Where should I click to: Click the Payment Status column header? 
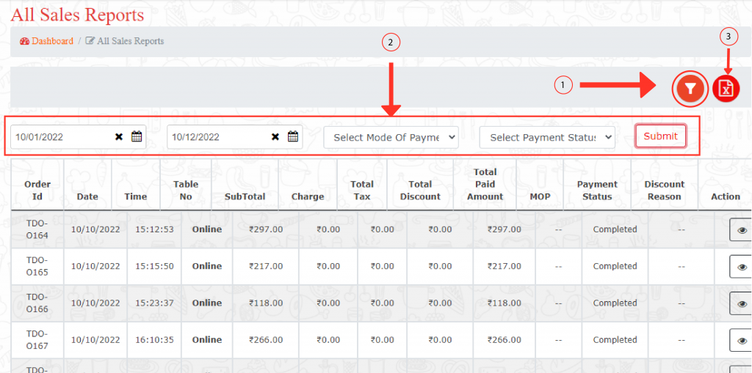tap(597, 191)
